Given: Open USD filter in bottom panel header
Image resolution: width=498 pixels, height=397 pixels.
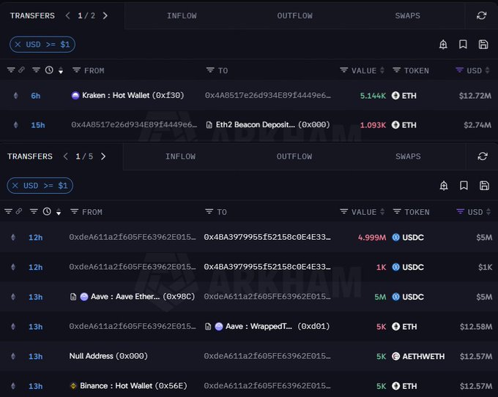Looking at the screenshot, I should click(x=460, y=211).
